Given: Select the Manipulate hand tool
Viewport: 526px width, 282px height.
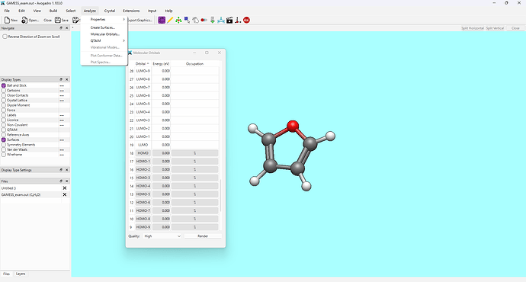Looking at the screenshot, I should [195, 20].
